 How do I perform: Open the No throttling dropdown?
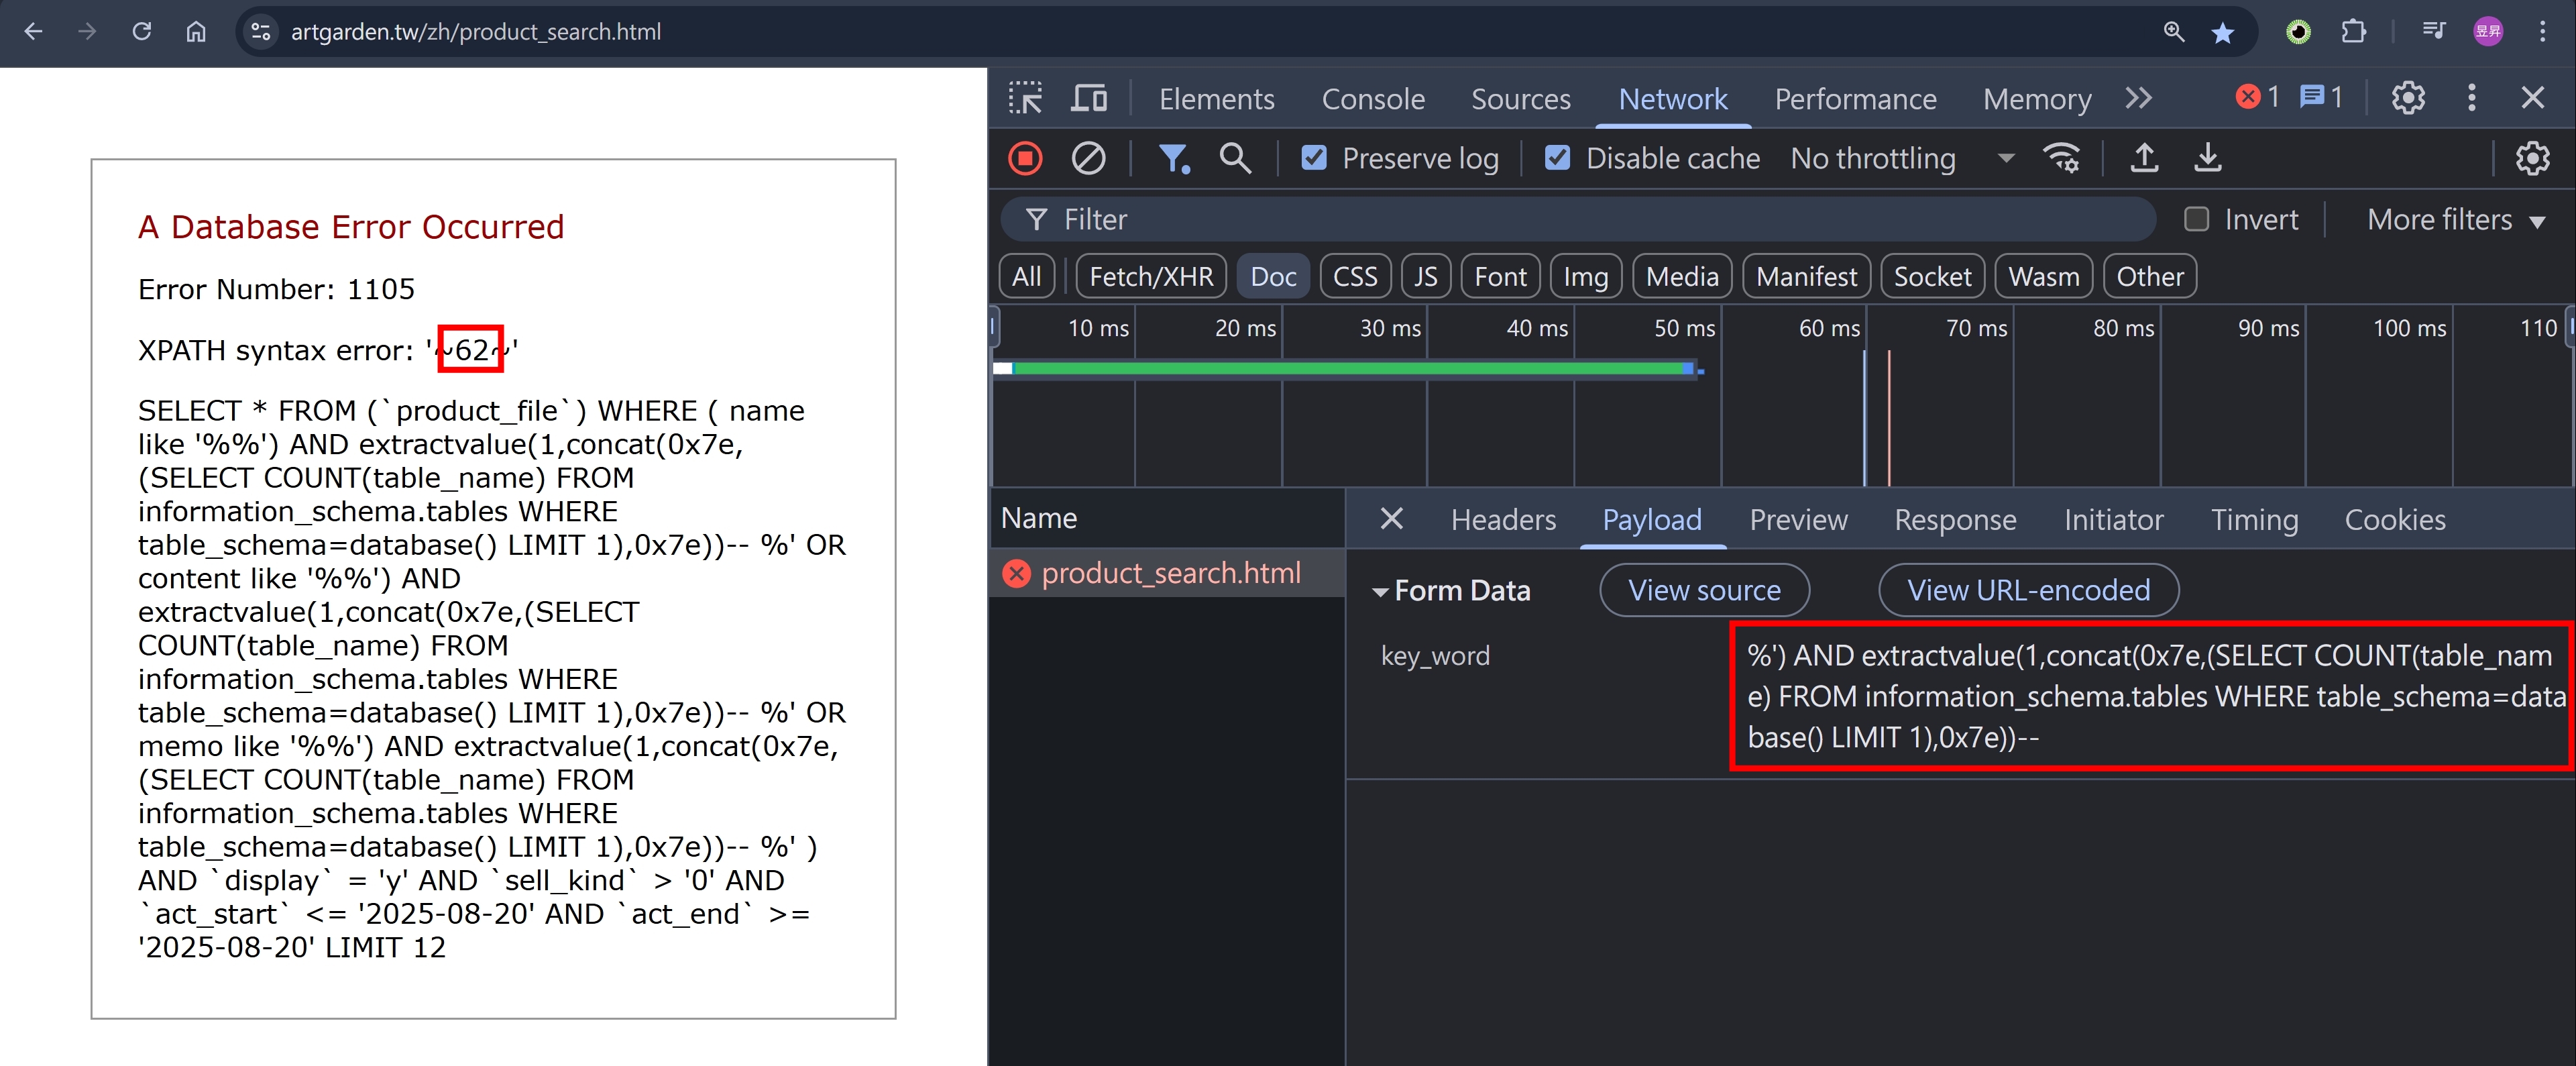tap(1902, 158)
